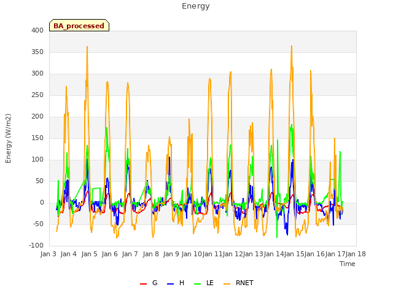
Task: Click the RNET peak near 365 on Jan 5
Action: click(87, 47)
